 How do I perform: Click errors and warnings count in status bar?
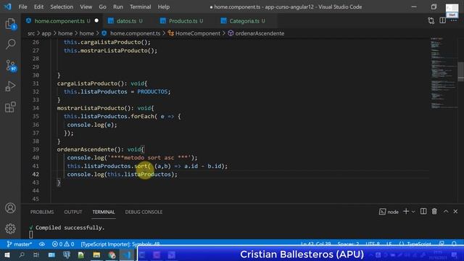coord(63,244)
